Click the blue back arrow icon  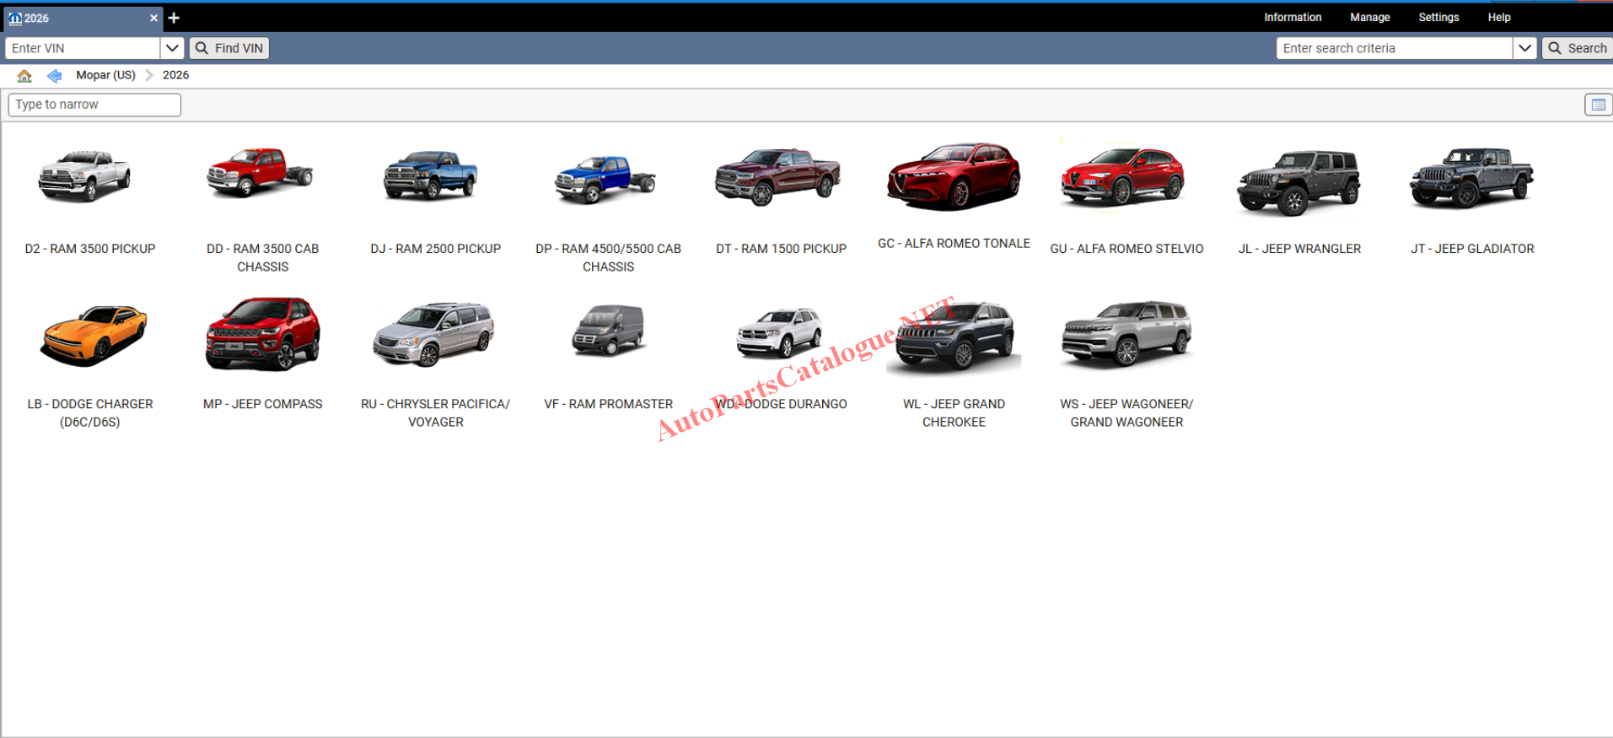click(x=54, y=76)
